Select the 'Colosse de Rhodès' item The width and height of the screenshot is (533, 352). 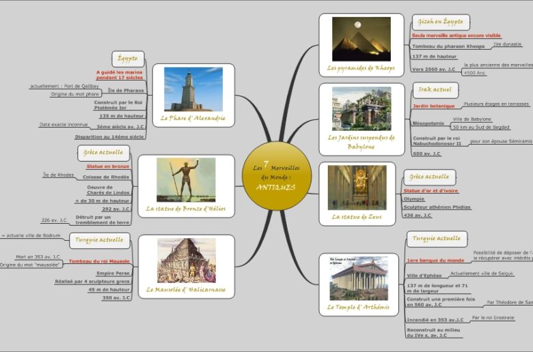click(x=106, y=177)
